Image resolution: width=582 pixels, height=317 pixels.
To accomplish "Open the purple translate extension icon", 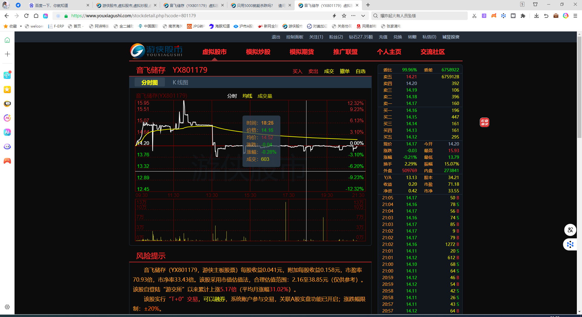I will tap(484, 16).
